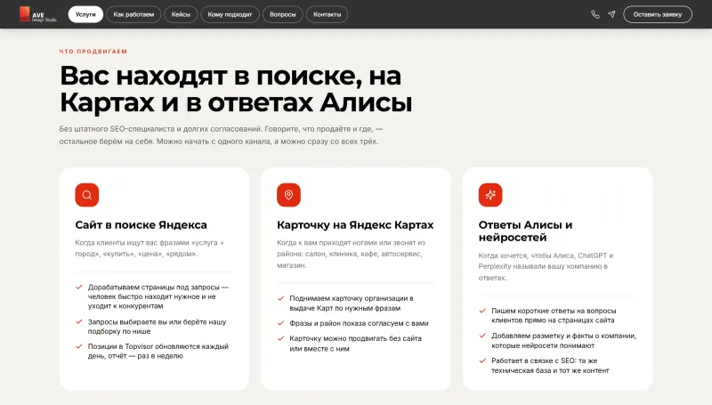The image size is (712, 405).
Task: Open the Контакты nav item
Action: point(327,14)
